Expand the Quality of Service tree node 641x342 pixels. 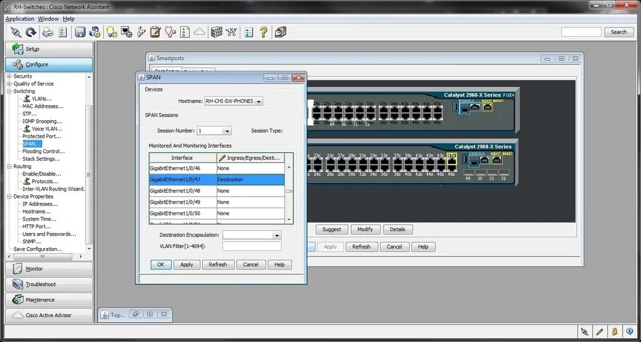[9, 84]
